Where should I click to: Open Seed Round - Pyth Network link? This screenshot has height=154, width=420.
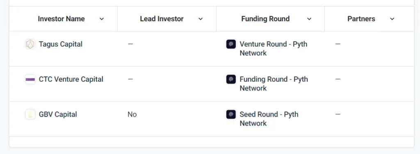click(269, 119)
